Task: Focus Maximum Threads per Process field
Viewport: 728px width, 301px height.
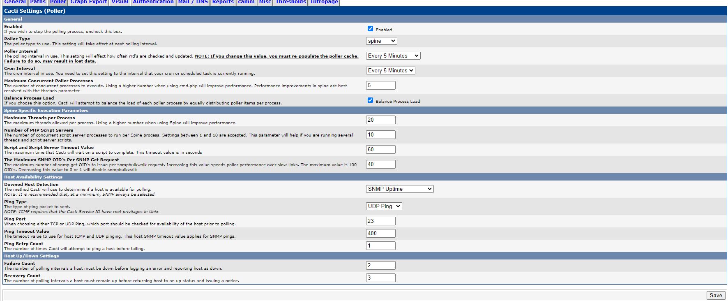Action: [x=381, y=120]
